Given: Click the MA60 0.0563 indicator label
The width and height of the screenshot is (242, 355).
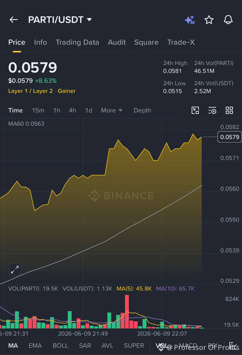Looking at the screenshot, I should point(26,124).
